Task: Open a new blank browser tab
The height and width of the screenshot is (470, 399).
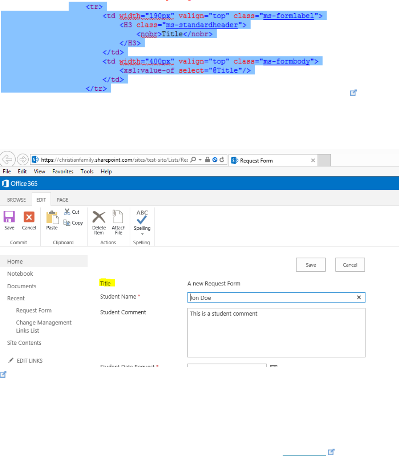Action: [x=324, y=160]
